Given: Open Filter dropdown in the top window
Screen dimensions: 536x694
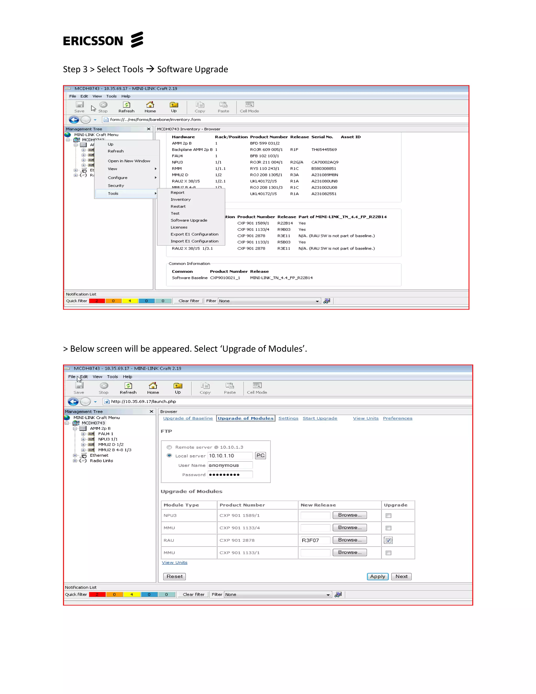Looking at the screenshot, I should (x=317, y=301).
